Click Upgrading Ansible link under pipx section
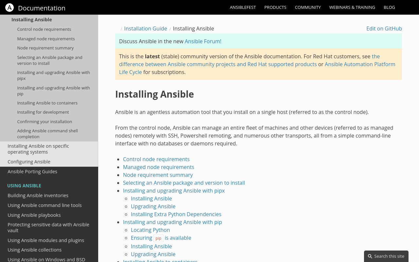 pyautogui.click(x=153, y=206)
